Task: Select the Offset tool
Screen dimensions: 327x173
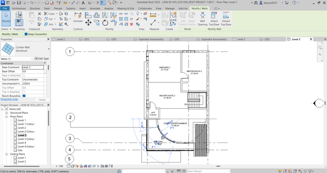Action: pos(96,15)
